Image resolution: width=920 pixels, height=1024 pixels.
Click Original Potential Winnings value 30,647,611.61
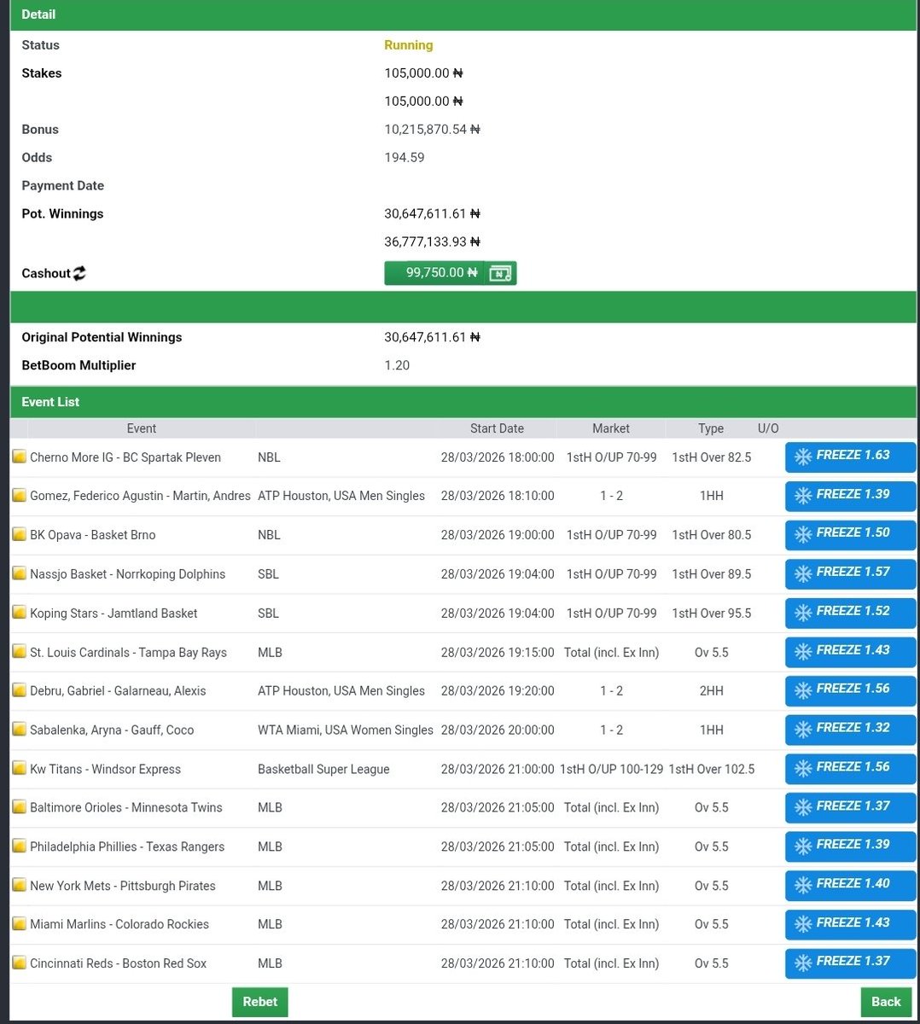click(433, 337)
